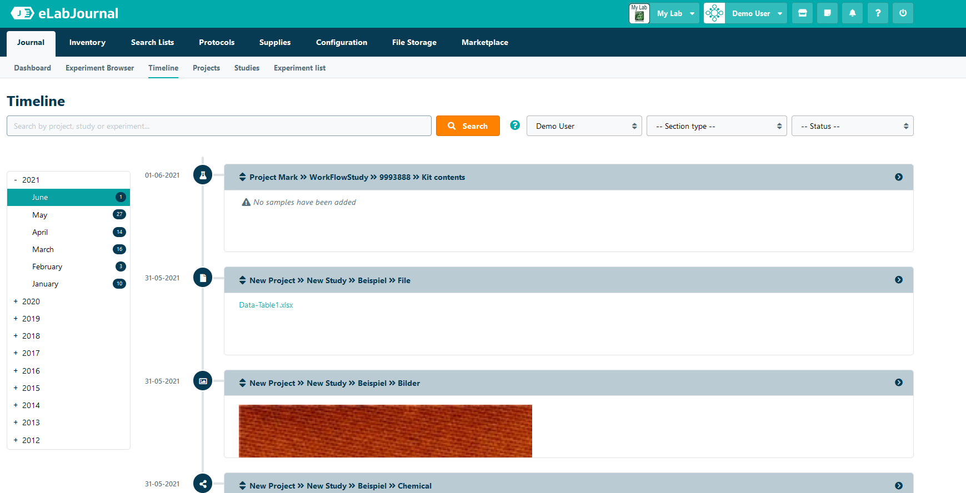Viewport: 966px width, 493px height.
Task: Expand the 2015 year
Action: point(16,388)
